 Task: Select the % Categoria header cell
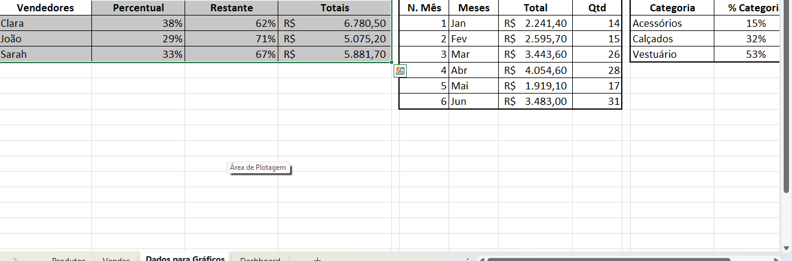(747, 8)
